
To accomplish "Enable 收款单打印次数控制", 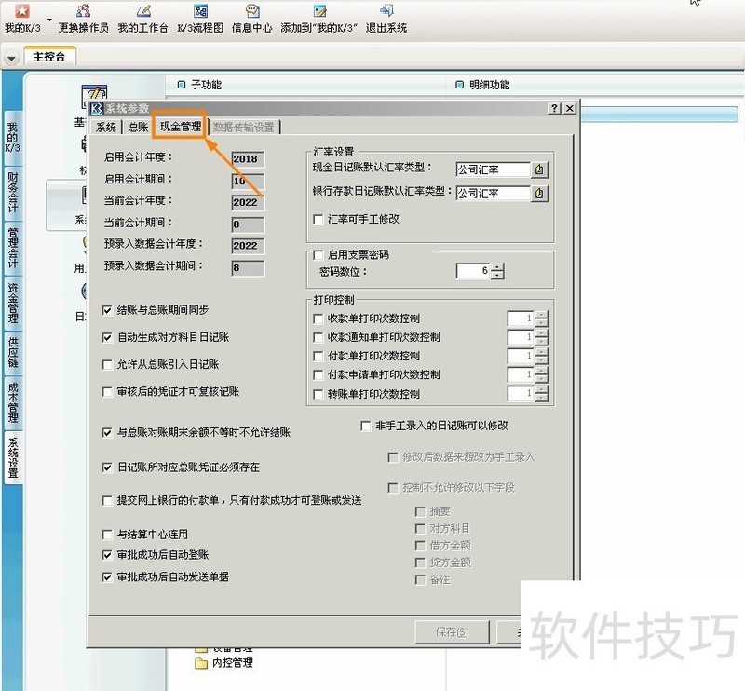I will point(318,318).
